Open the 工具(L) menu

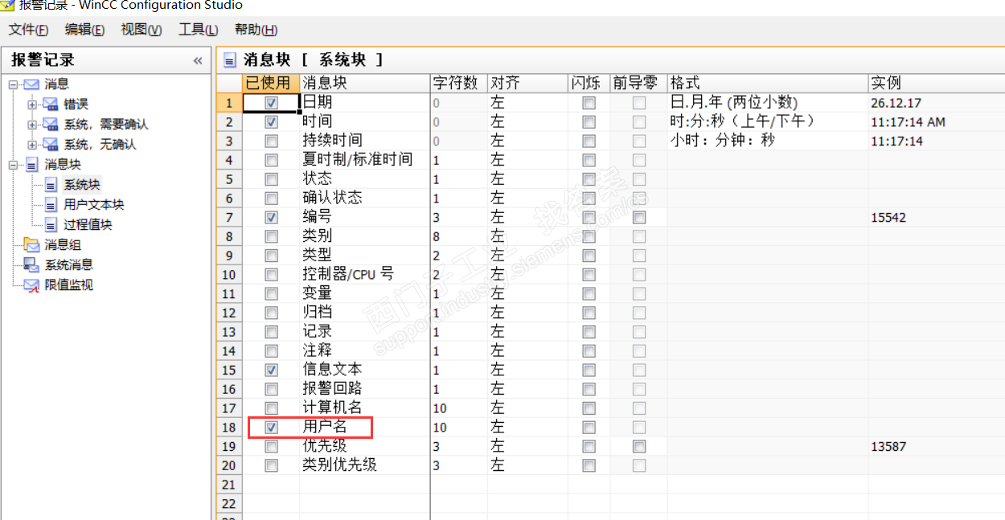tap(198, 30)
